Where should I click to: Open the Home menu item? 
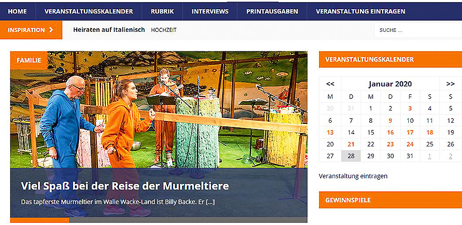point(18,11)
